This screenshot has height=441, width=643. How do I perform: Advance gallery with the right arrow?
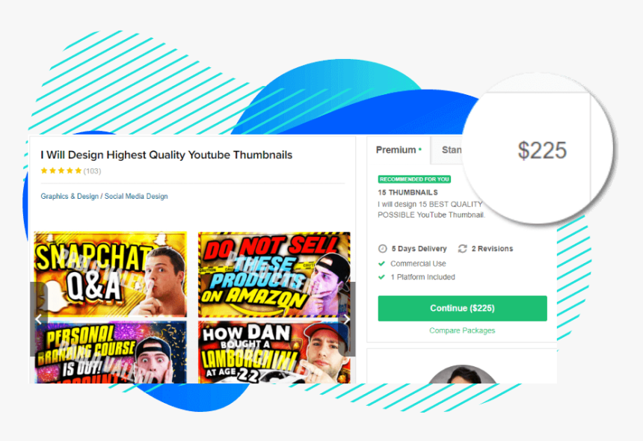pyautogui.click(x=347, y=319)
